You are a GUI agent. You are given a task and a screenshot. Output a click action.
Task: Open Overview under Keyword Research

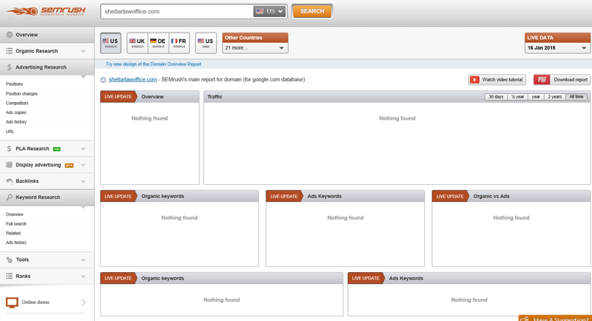coord(15,214)
